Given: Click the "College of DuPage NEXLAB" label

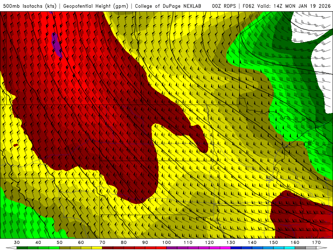Looking at the screenshot, I should coord(168,6).
